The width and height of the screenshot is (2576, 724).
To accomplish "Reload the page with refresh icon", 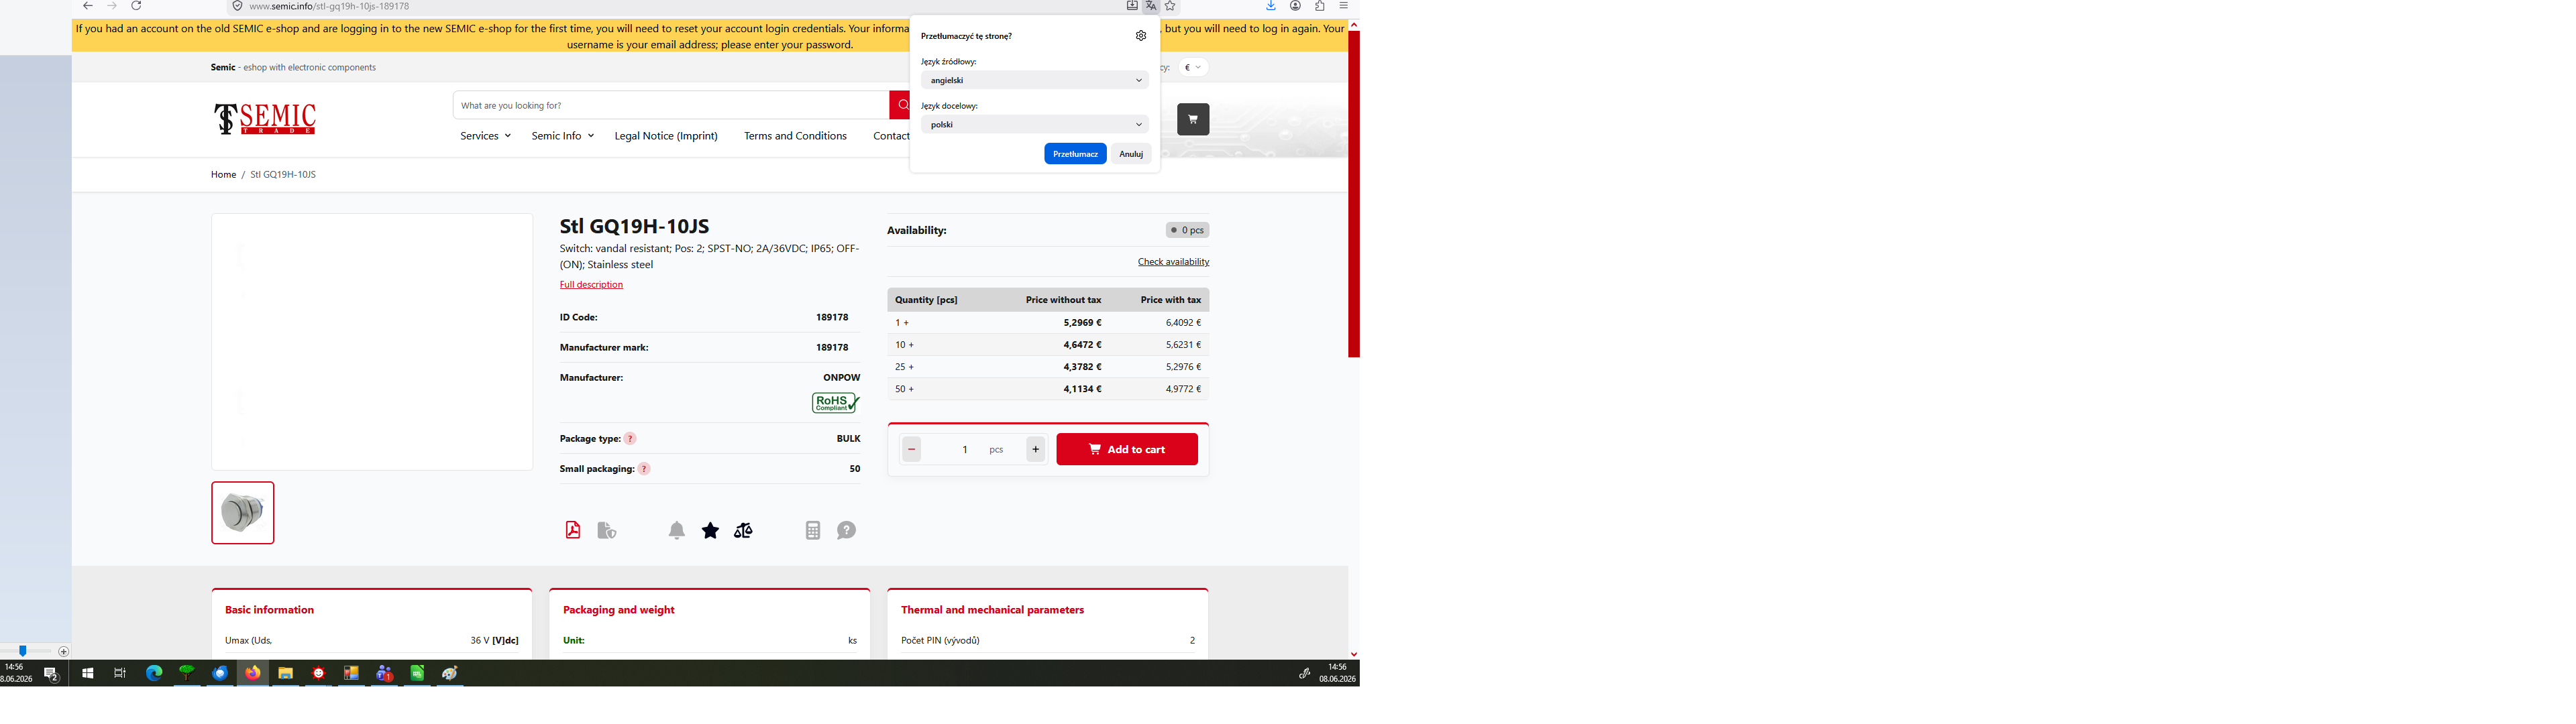I will pyautogui.click(x=136, y=6).
